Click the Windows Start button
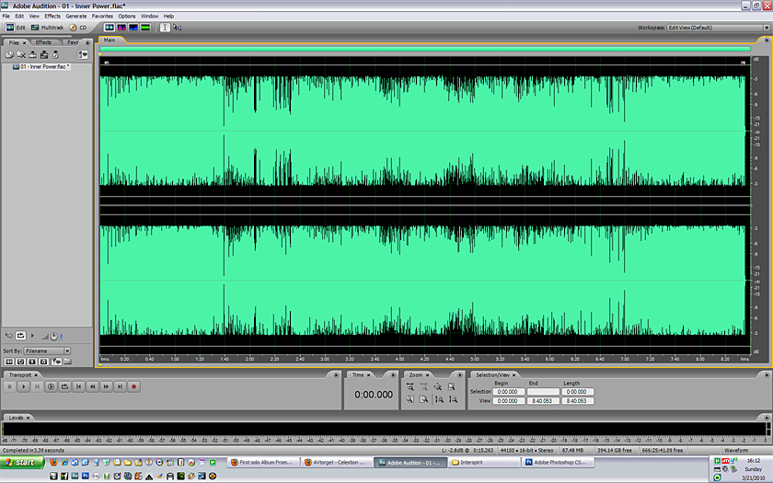 click(20, 463)
